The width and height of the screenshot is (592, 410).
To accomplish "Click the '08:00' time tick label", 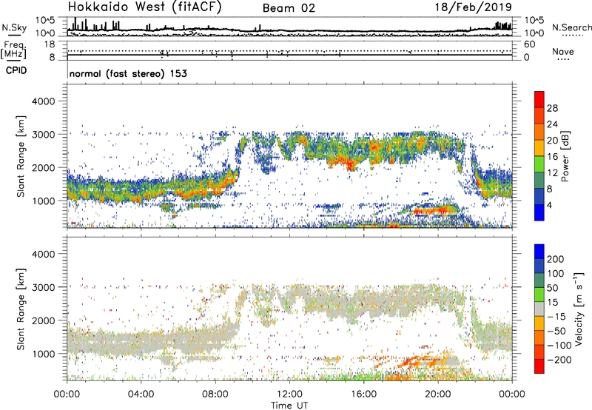I will [215, 394].
